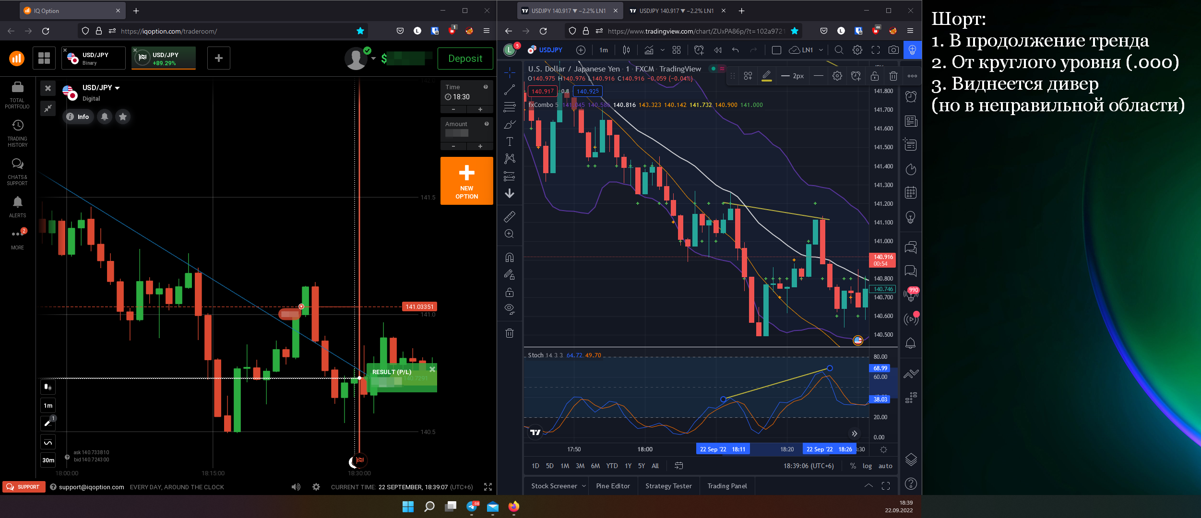
Task: Start TradingView bar replay
Action: tap(718, 50)
